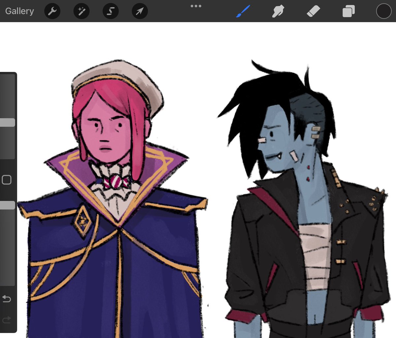Return to the Gallery
Viewport: 396px width, 338px height.
19,11
